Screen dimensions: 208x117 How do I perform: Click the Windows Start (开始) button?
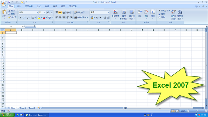[x=7, y=115]
